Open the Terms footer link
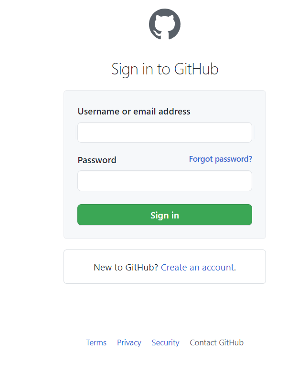 [x=96, y=342]
